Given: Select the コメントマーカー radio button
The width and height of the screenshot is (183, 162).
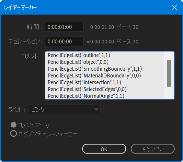Looking at the screenshot, I should pyautogui.click(x=14, y=125).
